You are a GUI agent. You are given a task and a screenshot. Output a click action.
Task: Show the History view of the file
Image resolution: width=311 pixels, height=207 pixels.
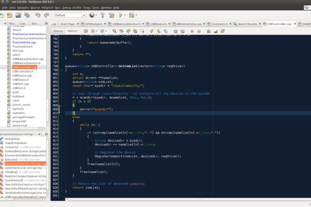pos(72,31)
